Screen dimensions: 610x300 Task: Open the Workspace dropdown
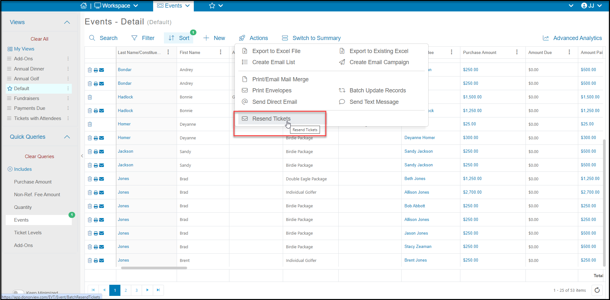pos(116,6)
